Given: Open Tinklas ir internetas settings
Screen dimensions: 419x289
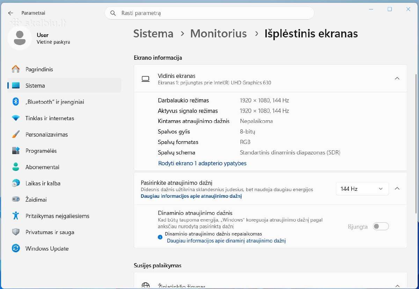Looking at the screenshot, I should 64,118.
